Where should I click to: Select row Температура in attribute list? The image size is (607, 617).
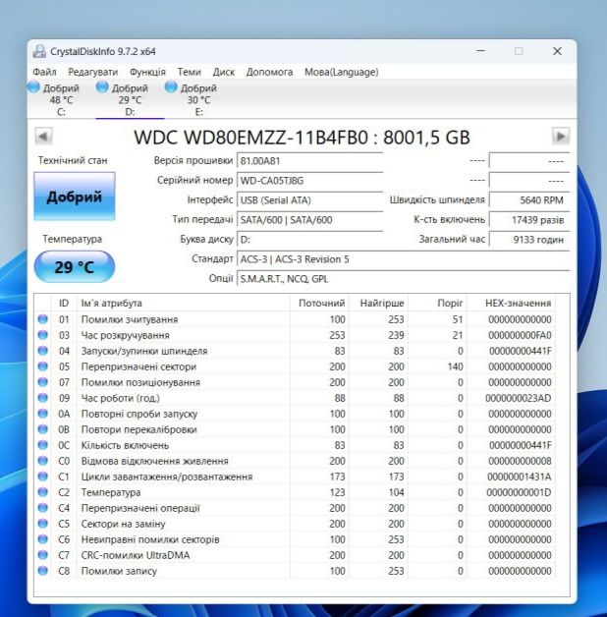pos(295,492)
